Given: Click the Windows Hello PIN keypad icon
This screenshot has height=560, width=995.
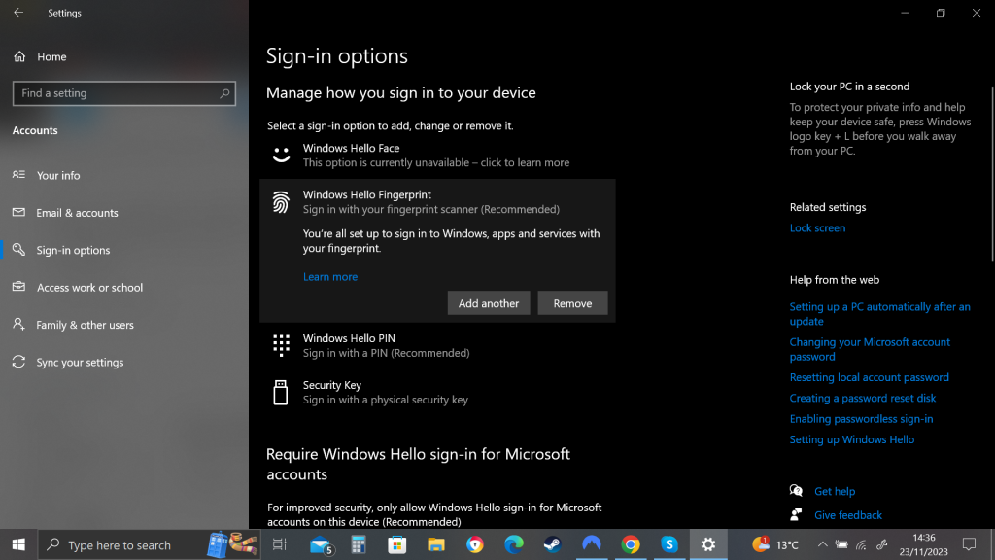Looking at the screenshot, I should point(281,345).
